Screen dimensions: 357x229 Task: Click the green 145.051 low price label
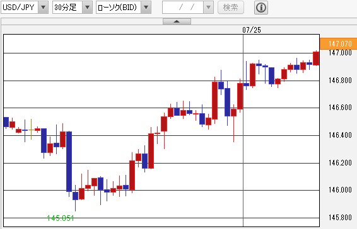pos(61,218)
